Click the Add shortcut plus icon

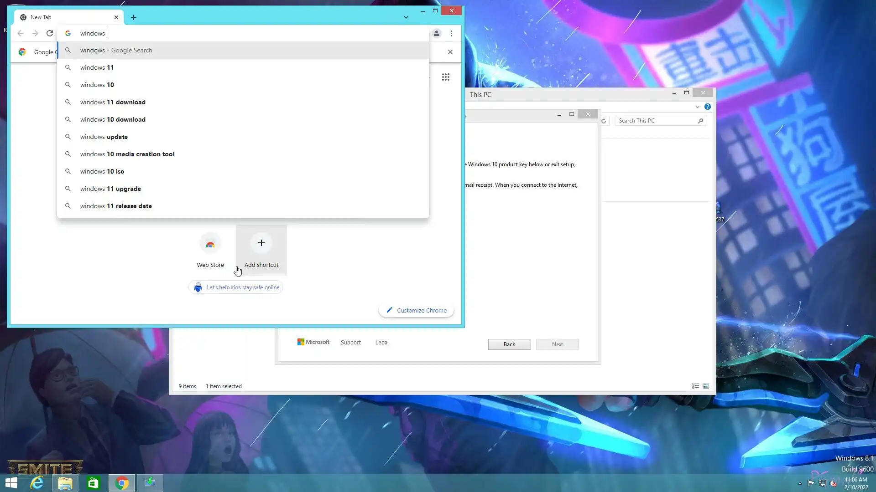[261, 243]
